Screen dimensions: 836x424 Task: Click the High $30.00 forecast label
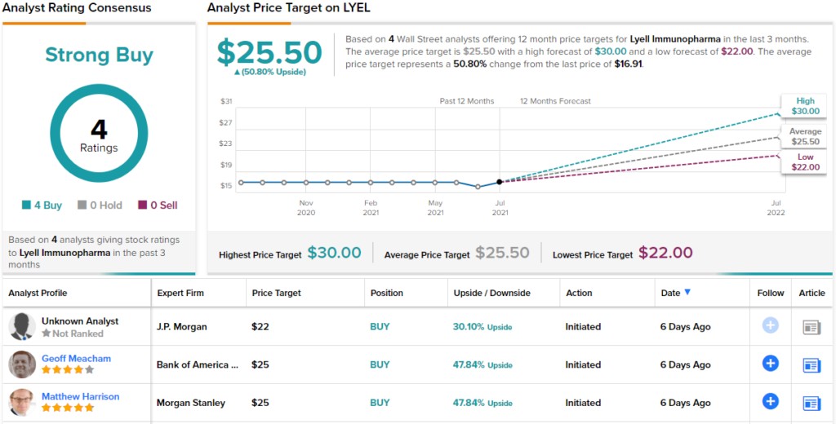804,106
